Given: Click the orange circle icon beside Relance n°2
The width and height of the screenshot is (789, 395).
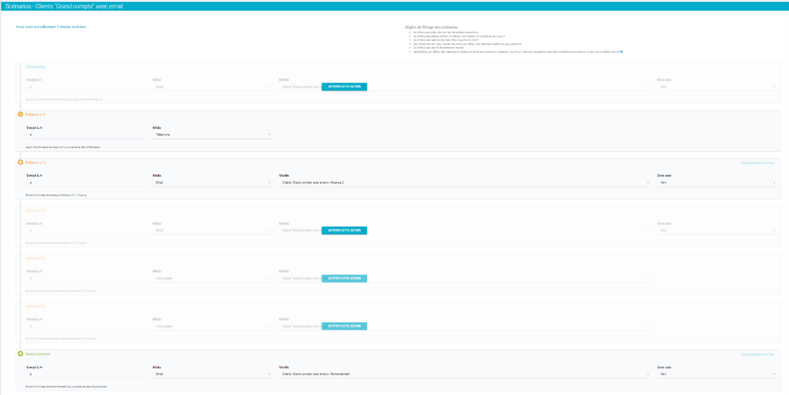Looking at the screenshot, I should click(x=20, y=162).
